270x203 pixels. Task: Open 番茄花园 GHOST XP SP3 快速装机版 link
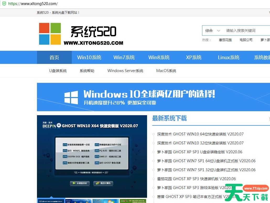(197, 179)
